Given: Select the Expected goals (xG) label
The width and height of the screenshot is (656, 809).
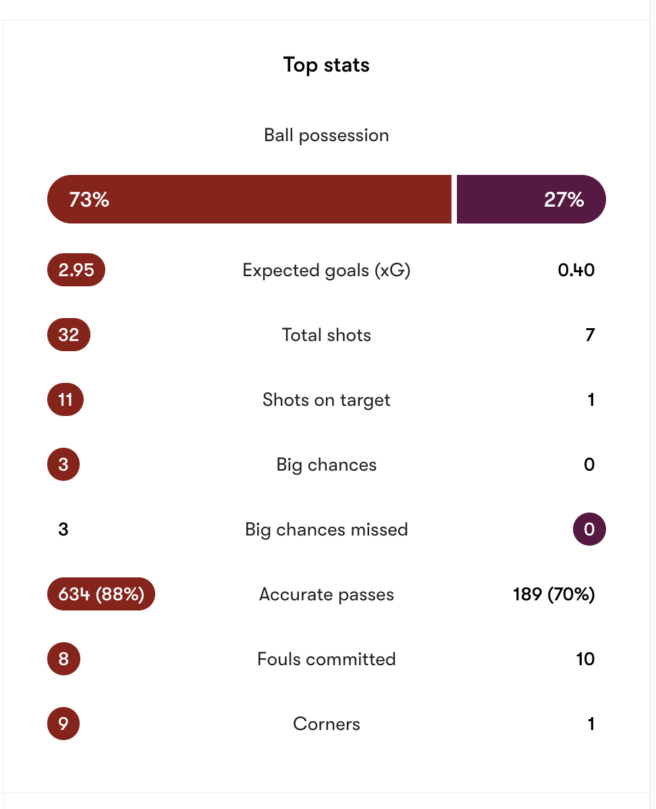Looking at the screenshot, I should pyautogui.click(x=327, y=271).
